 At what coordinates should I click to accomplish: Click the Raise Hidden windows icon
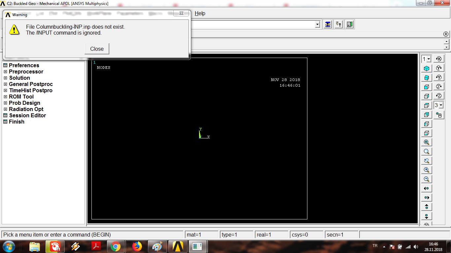coord(328,24)
